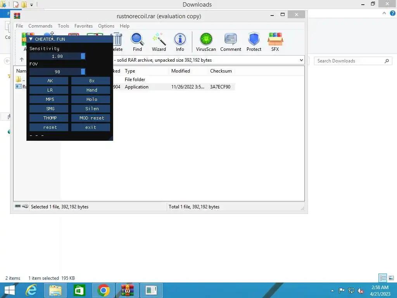Click the checksum value 3A7ECF90
This screenshot has width=397, height=298.
point(220,87)
